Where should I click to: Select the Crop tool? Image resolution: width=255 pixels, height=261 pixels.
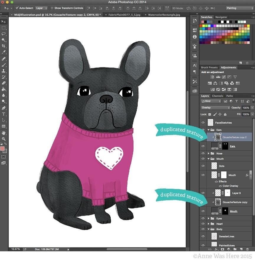click(x=4, y=46)
